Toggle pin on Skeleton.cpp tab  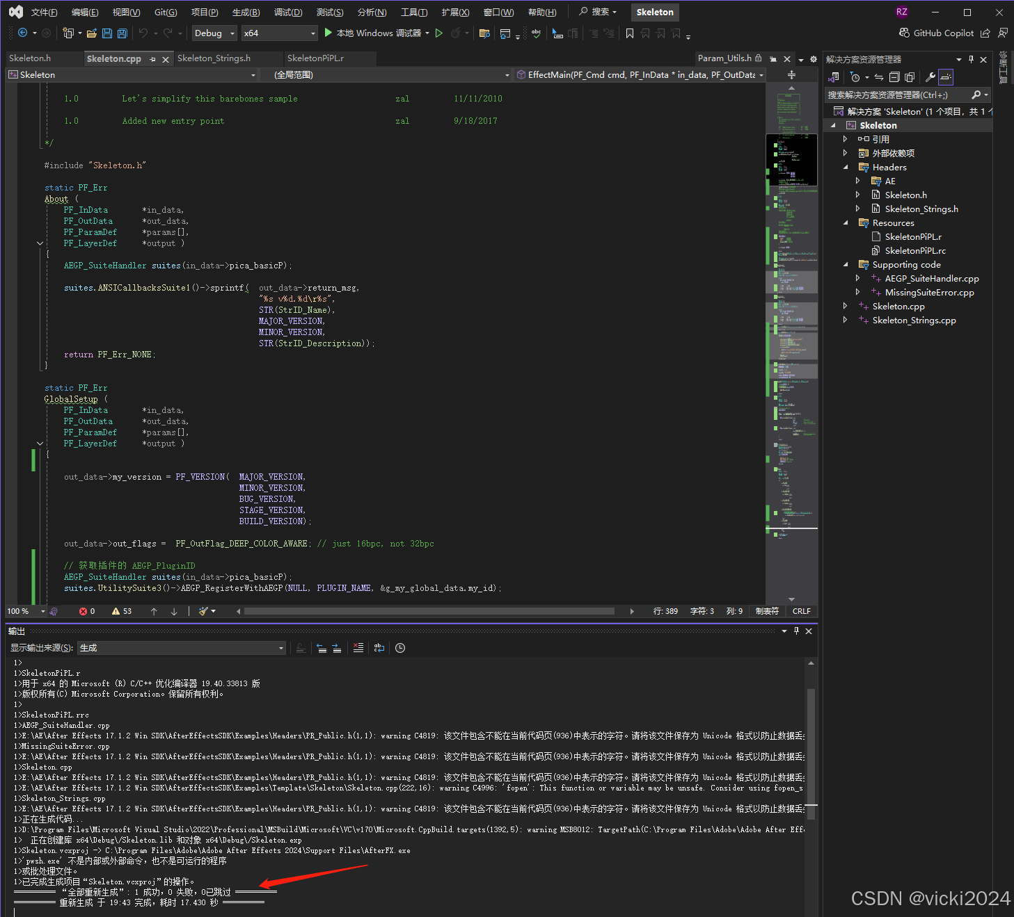tap(153, 59)
